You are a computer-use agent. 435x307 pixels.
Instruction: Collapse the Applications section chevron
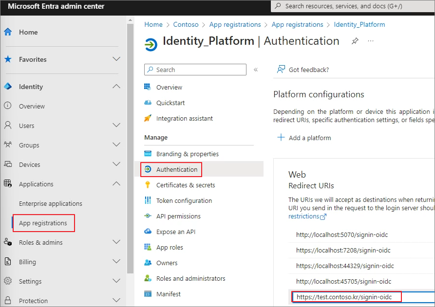tap(116, 183)
